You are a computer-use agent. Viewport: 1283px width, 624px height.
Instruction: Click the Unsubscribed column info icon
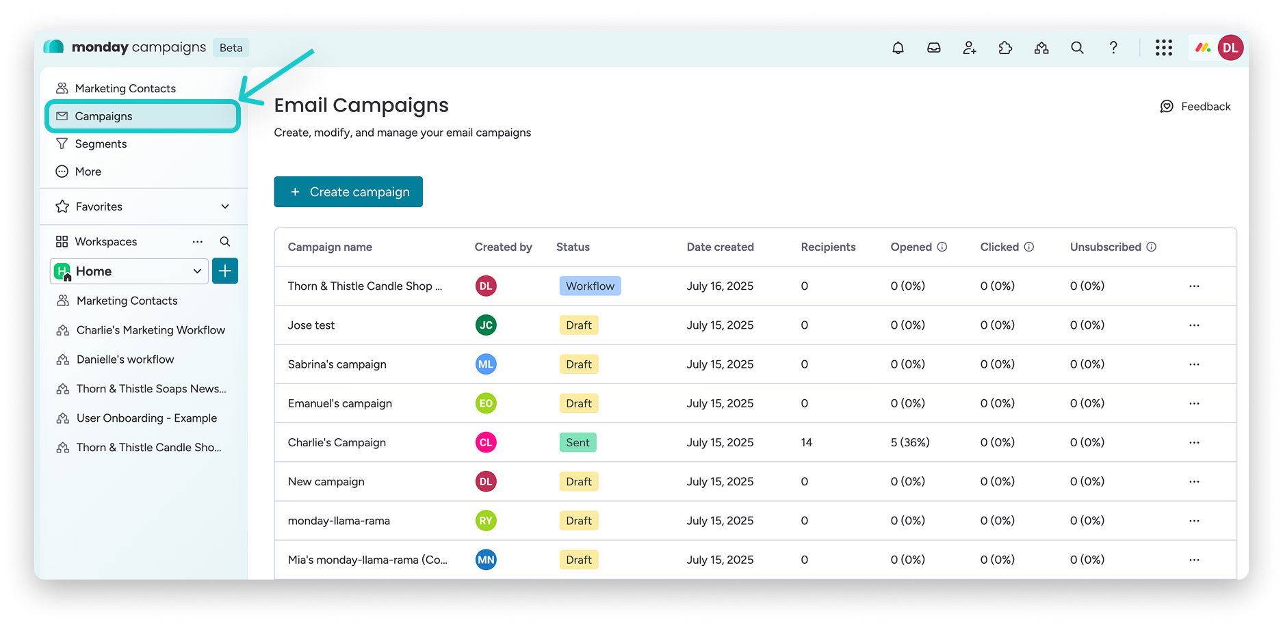(1152, 247)
